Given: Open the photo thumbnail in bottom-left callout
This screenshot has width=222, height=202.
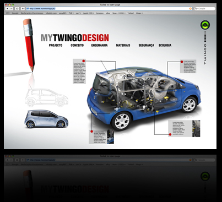Looking at the screenshot, I should pos(110,137).
